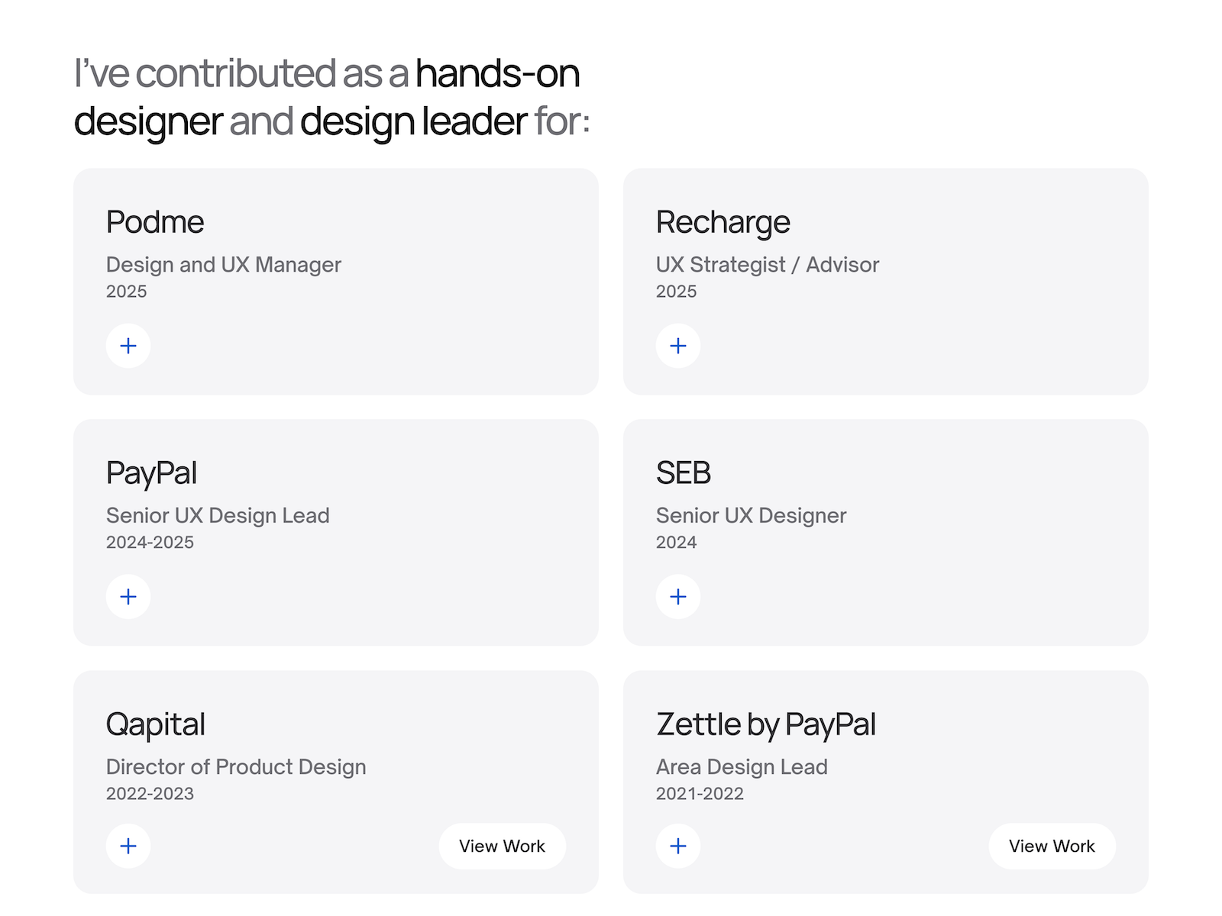1222x916 pixels.
Task: Expand the Recharge card plus icon
Action: [678, 346]
